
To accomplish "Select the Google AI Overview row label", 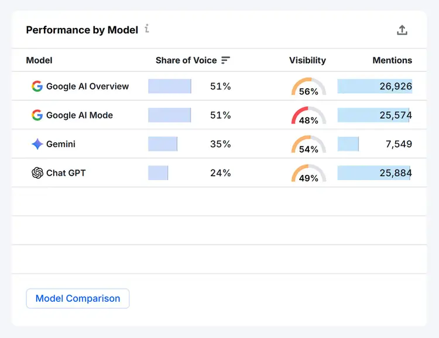I will click(x=87, y=87).
